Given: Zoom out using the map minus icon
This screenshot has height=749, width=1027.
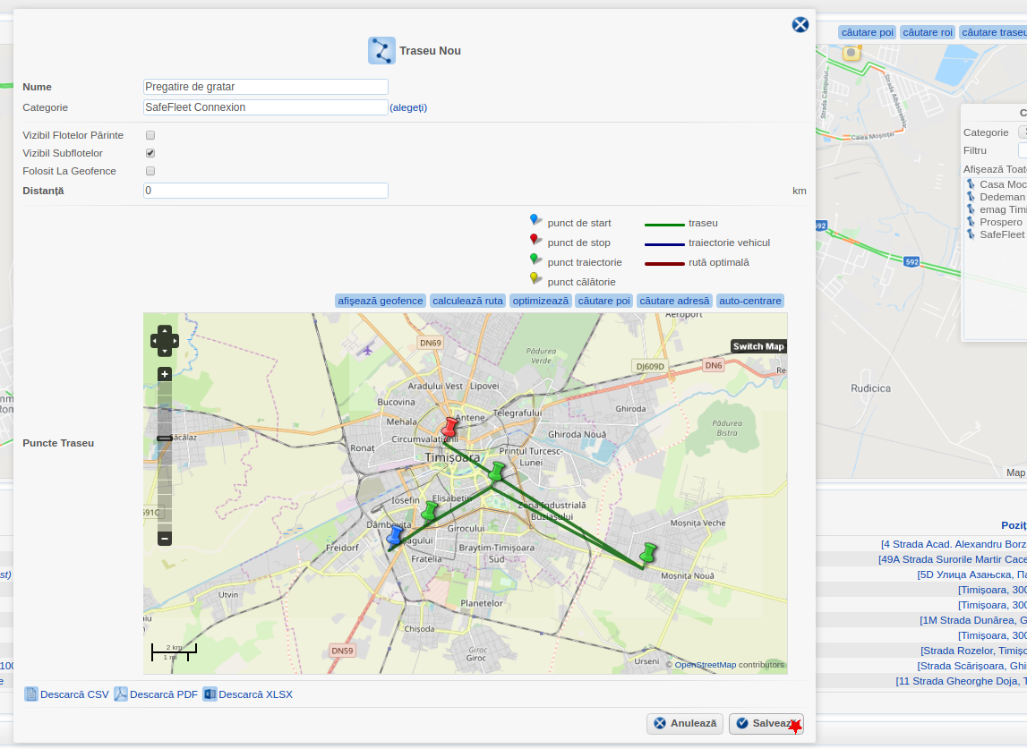Looking at the screenshot, I should 164,538.
